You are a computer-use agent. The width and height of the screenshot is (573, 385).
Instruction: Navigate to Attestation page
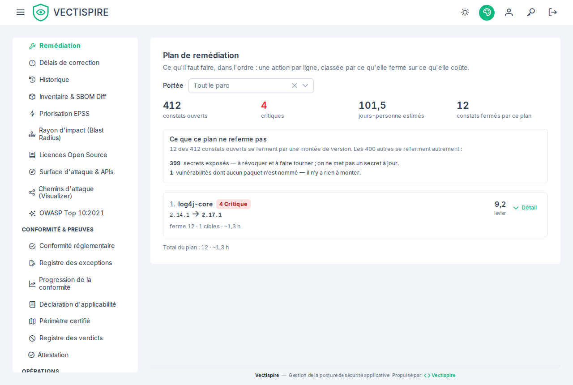75,355
